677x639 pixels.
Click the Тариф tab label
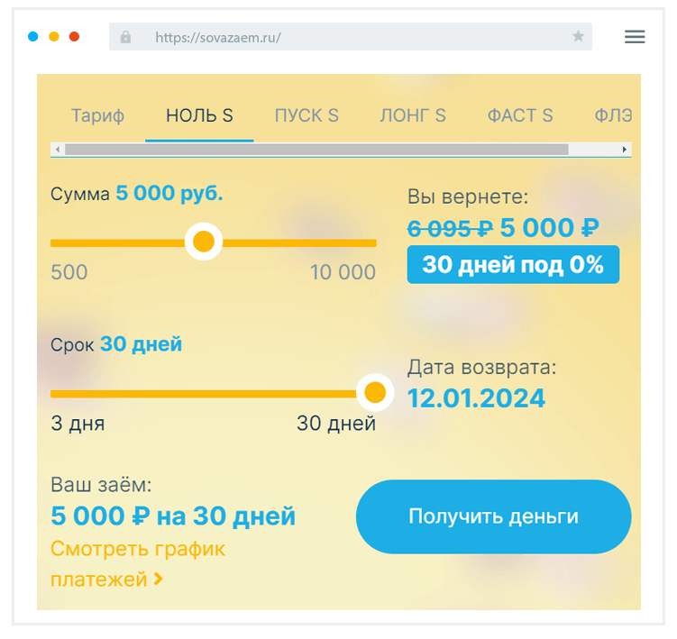coord(97,116)
